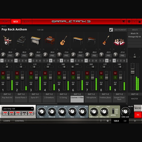Select the Clavinet 1 Filter channel name
Screen dimensions: 142x142
point(77,99)
